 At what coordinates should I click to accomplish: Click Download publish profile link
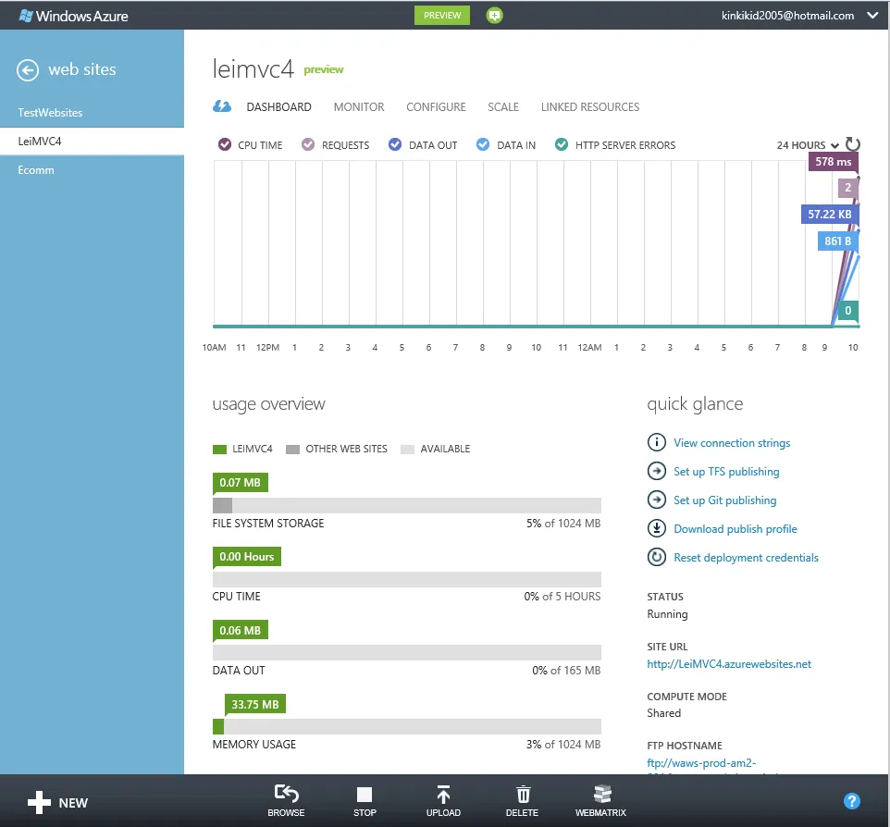pos(735,529)
